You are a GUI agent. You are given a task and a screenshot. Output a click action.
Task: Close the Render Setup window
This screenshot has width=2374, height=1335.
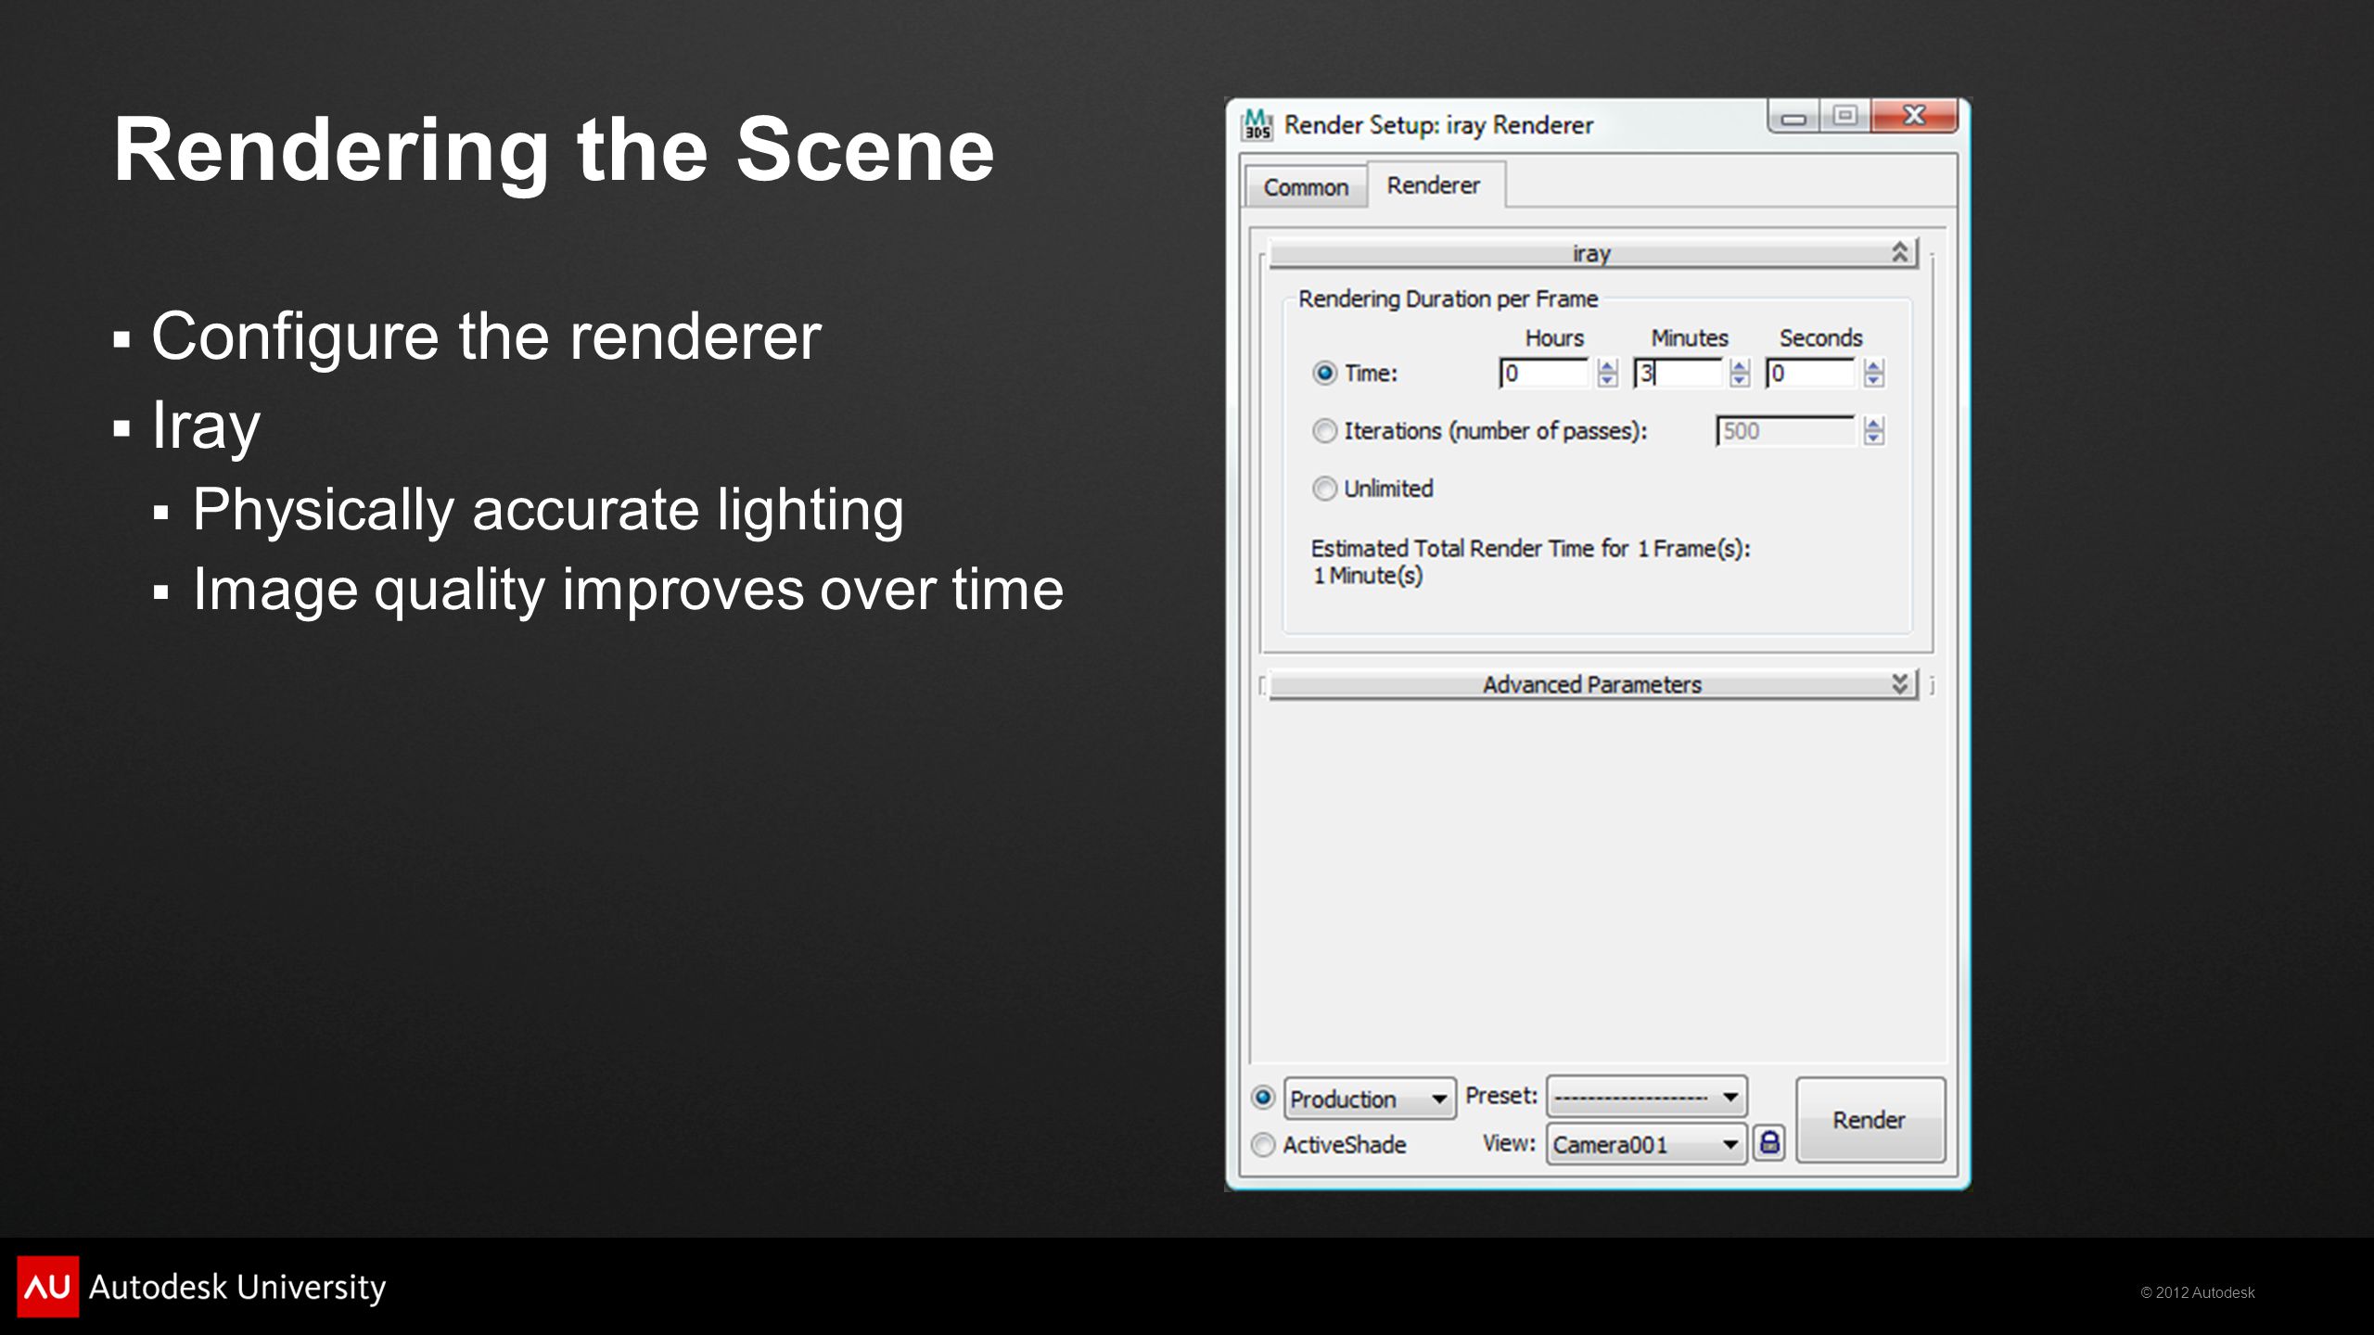point(1914,117)
